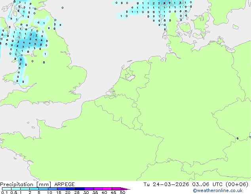Click the '(00+06)' forecast offset text
This screenshot has width=251, height=194.
tap(237, 184)
